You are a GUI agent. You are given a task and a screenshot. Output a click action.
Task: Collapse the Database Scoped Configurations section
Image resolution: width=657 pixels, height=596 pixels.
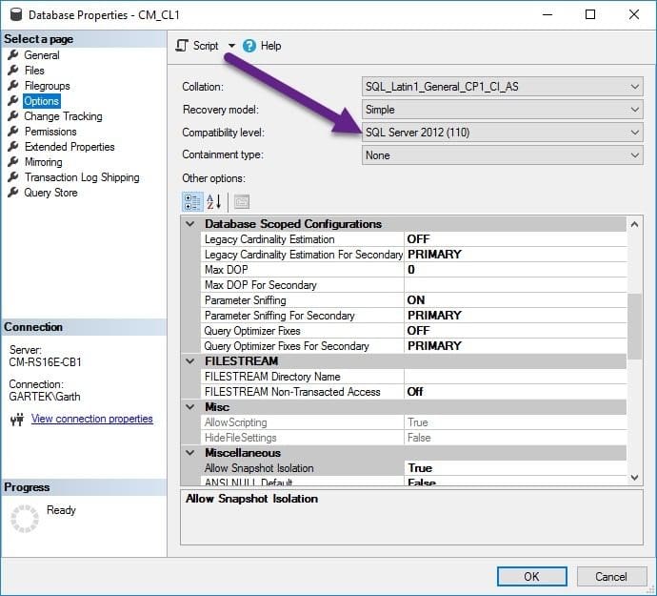pos(190,224)
